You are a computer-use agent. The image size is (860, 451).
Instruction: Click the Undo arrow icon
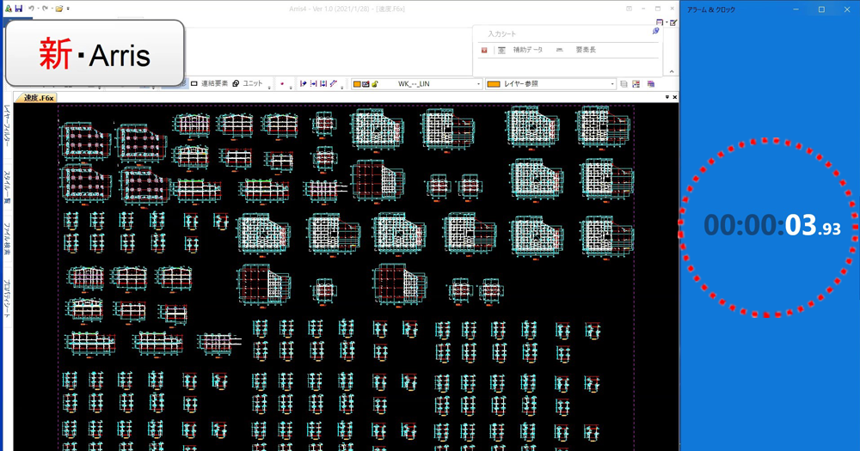tap(30, 9)
